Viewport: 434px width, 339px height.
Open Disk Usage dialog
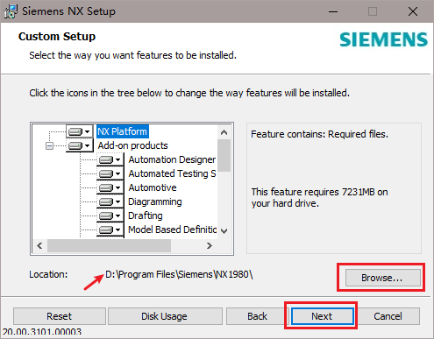coord(165,316)
